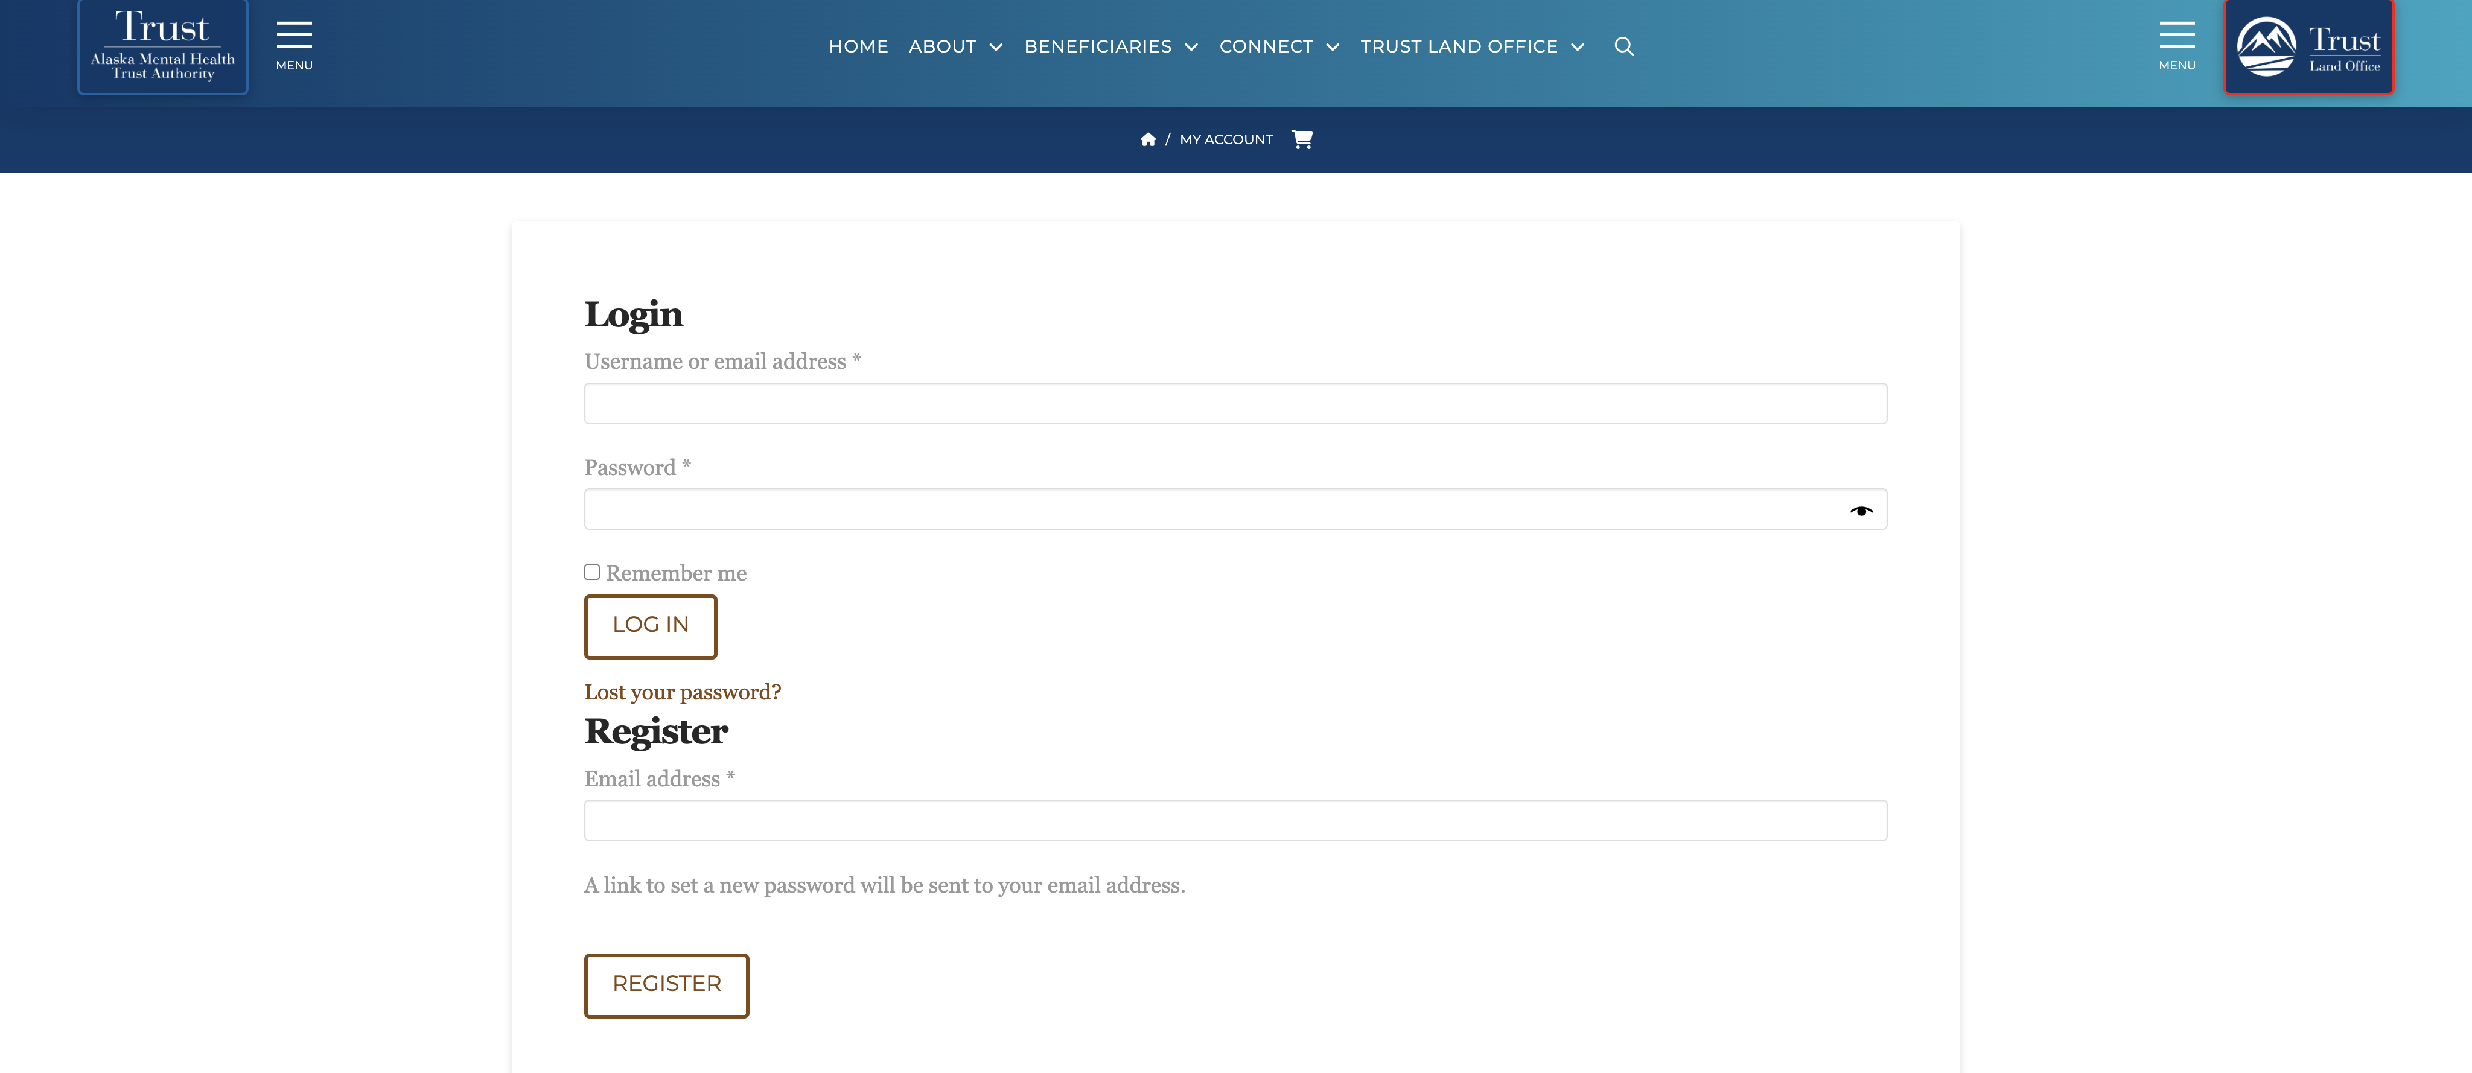This screenshot has width=2472, height=1073.
Task: Expand the Trust Land Office menu chevron
Action: [x=1576, y=47]
